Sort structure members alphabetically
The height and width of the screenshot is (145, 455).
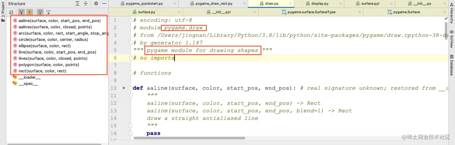click(x=11, y=12)
